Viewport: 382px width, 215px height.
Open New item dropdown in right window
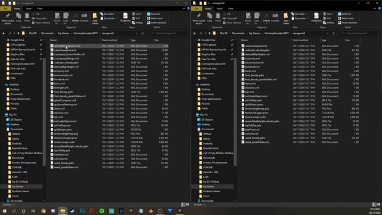(299, 14)
